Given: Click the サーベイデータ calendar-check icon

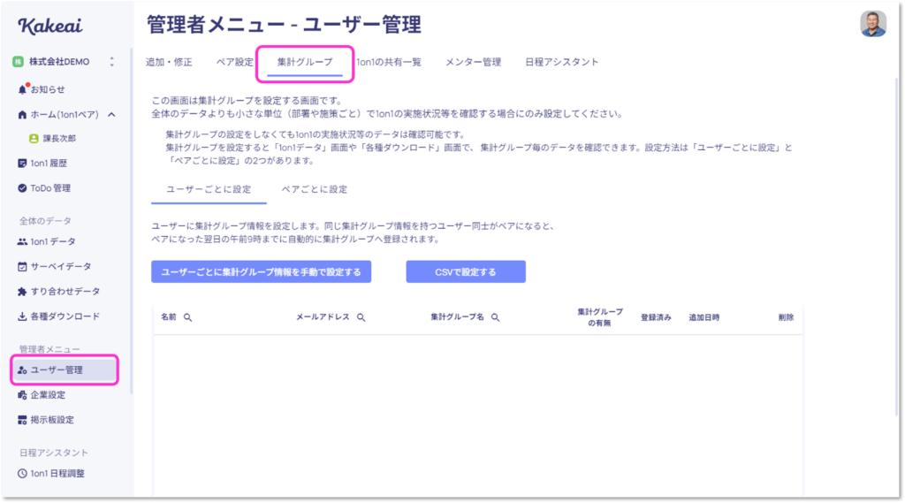Looking at the screenshot, I should point(22,267).
